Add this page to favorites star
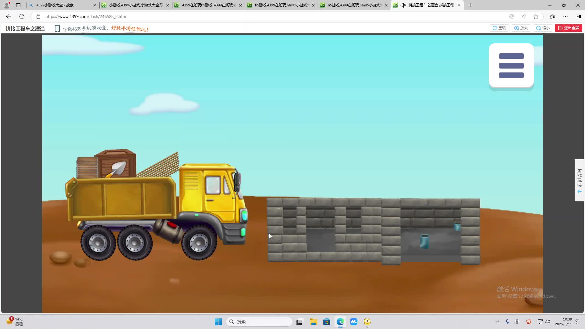Viewport: 585px width, 329px height. click(536, 16)
